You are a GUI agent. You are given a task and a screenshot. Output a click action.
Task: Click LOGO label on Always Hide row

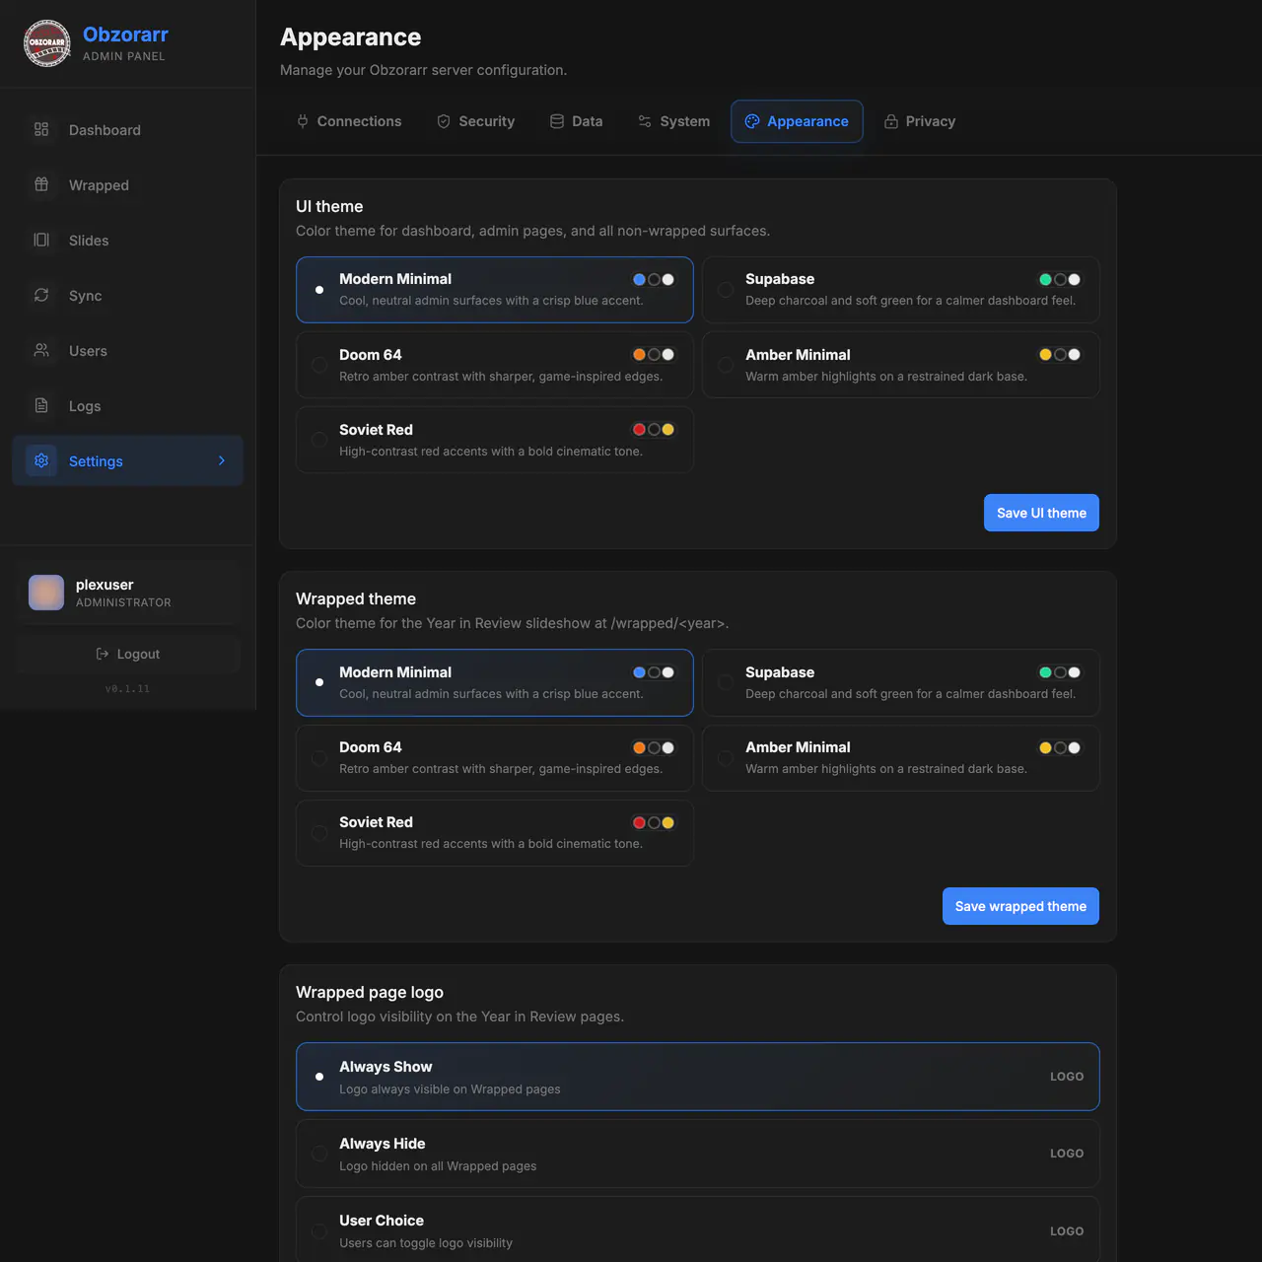click(1067, 1154)
